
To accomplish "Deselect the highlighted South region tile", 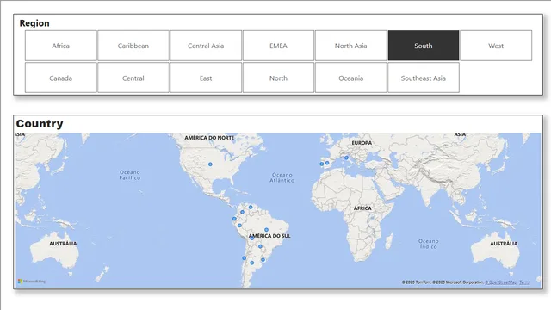I will [424, 46].
